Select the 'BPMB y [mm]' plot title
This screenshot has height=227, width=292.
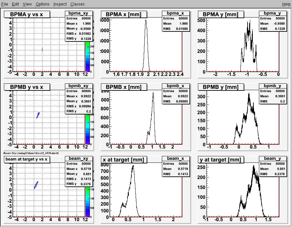pyautogui.click(x=221, y=87)
